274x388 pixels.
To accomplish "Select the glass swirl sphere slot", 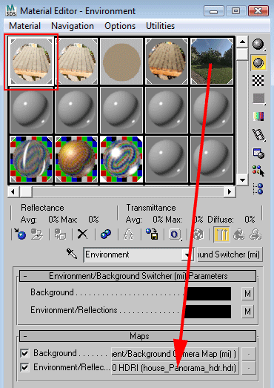I will point(31,159).
